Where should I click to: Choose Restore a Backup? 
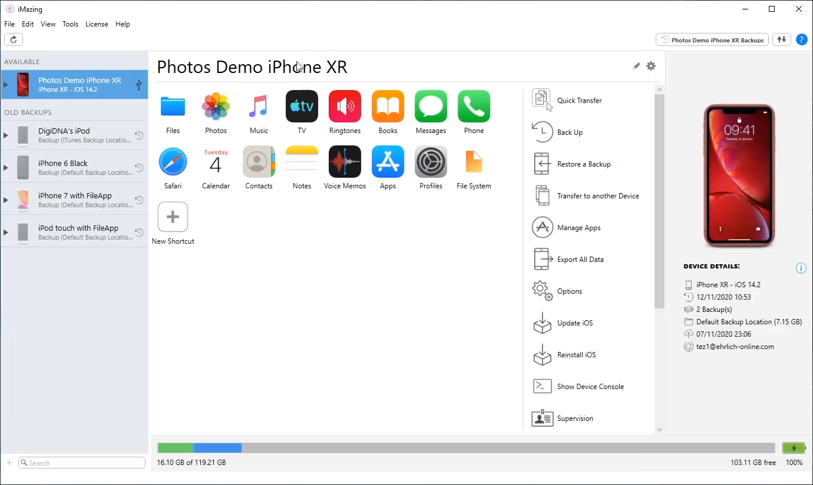571,164
